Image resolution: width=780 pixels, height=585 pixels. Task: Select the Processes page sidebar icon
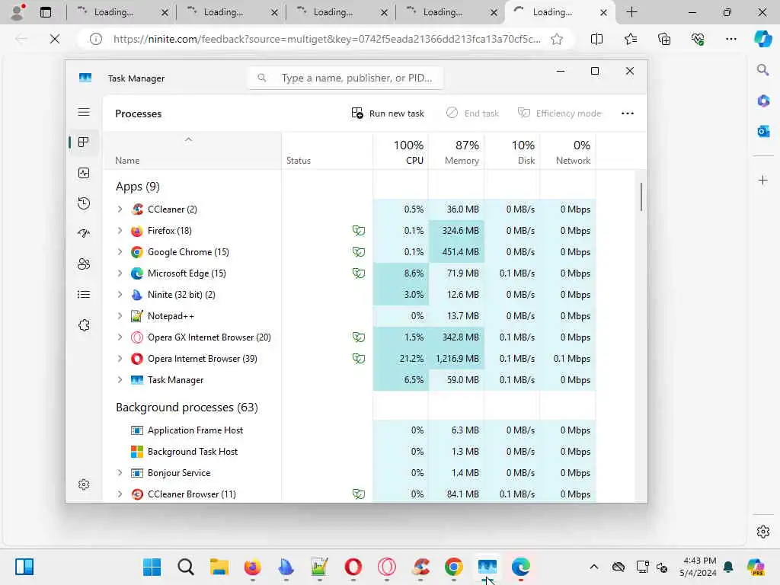[x=84, y=142]
